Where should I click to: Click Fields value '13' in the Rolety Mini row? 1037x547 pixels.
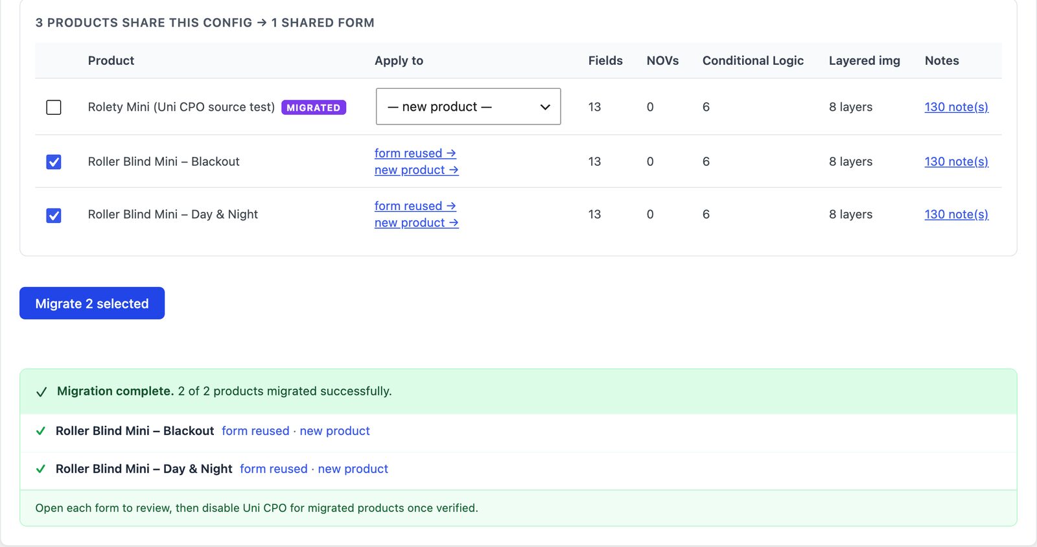click(594, 107)
